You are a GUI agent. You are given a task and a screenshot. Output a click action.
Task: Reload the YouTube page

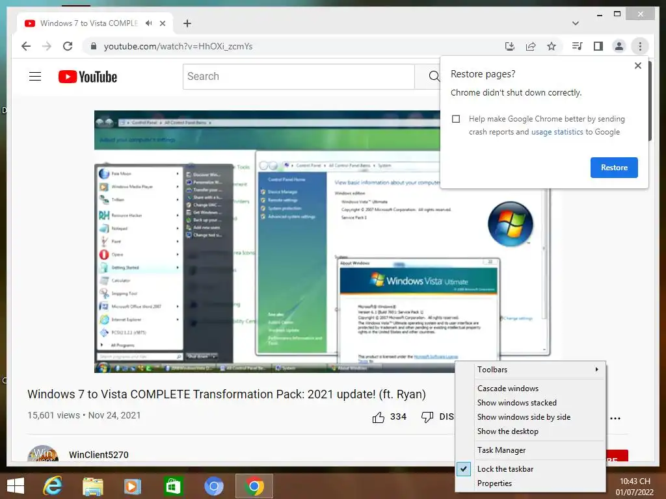[68, 46]
